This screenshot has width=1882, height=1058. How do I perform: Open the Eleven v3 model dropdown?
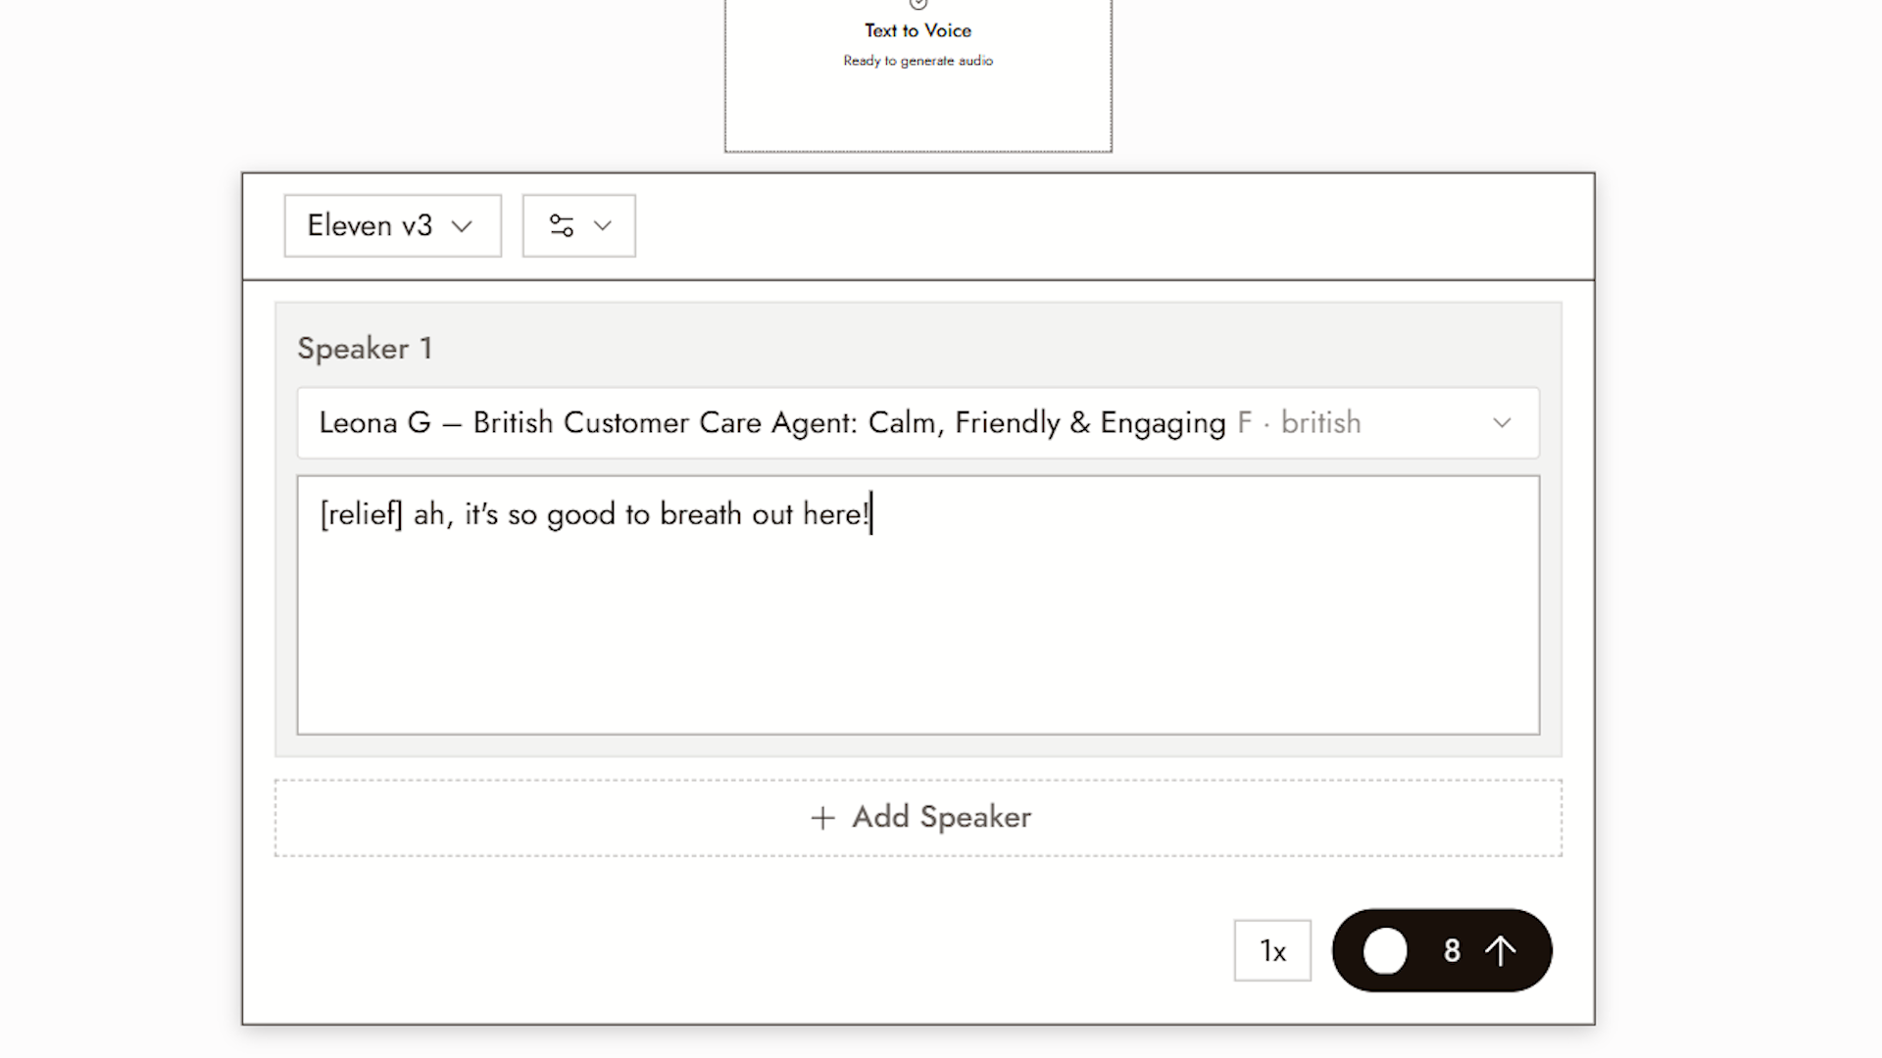(393, 226)
